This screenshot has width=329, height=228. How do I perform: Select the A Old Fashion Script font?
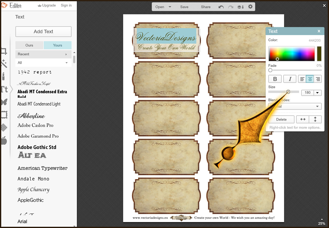click(34, 83)
